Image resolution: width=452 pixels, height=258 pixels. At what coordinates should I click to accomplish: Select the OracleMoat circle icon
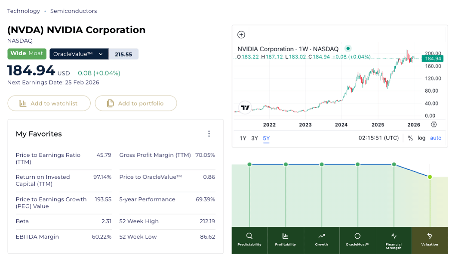[357, 236]
